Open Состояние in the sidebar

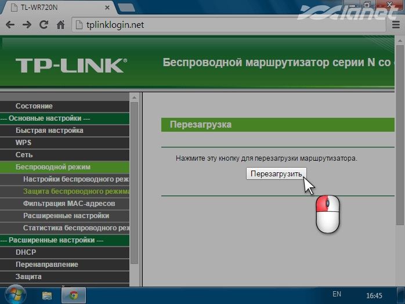tap(34, 106)
